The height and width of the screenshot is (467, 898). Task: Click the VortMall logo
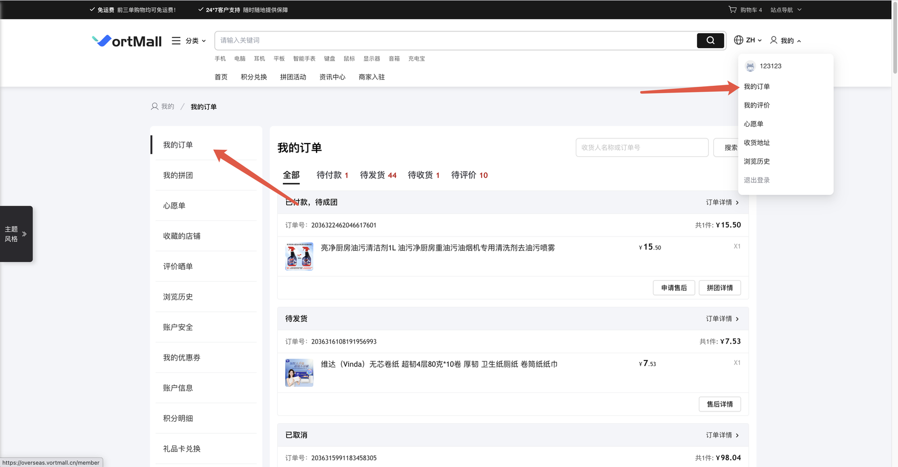(x=127, y=41)
